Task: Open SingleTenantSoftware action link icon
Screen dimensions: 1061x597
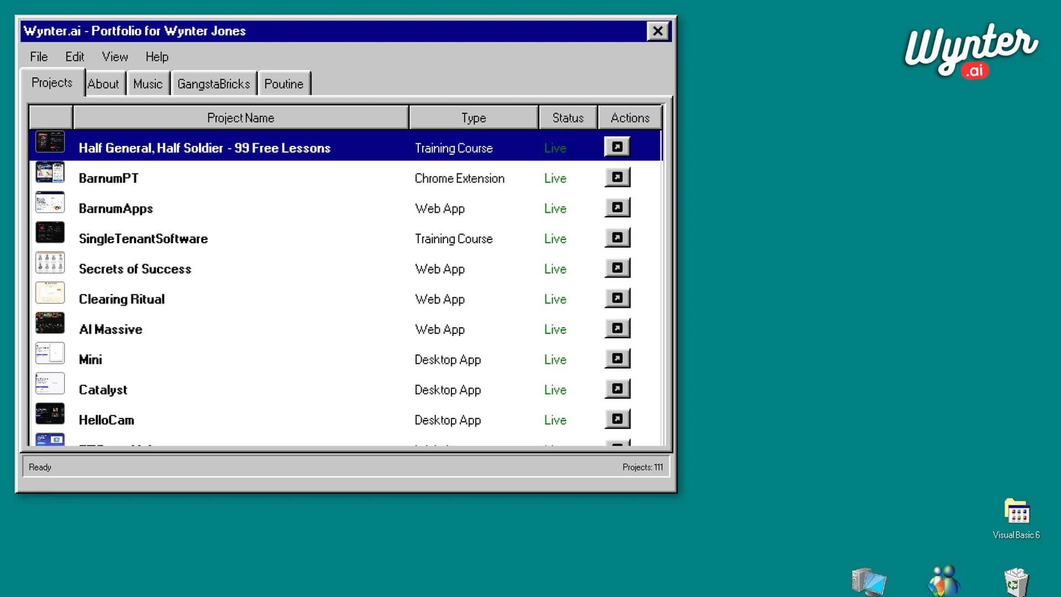Action: tap(617, 238)
